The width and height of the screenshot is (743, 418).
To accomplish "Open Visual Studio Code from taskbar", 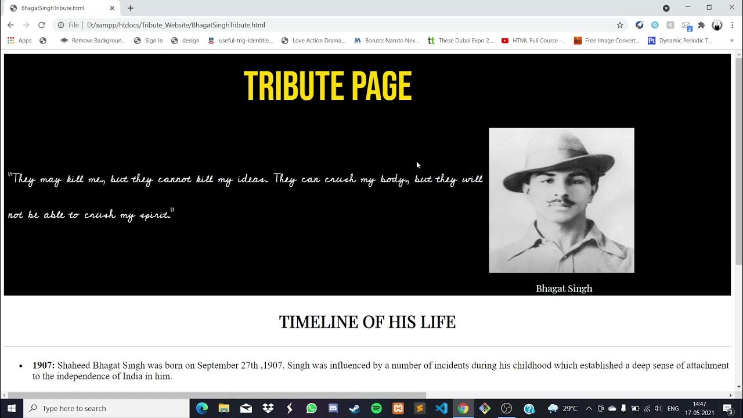I will [x=442, y=408].
